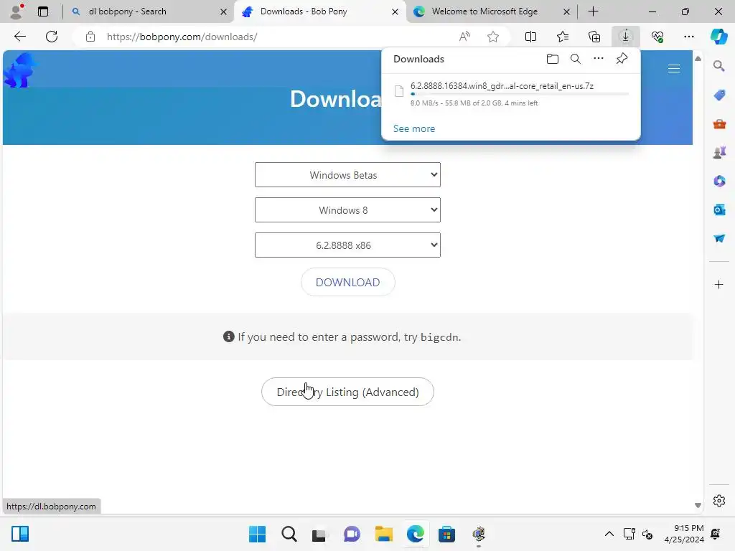735x551 pixels.
Task: Open taskbar Search
Action: (x=289, y=534)
